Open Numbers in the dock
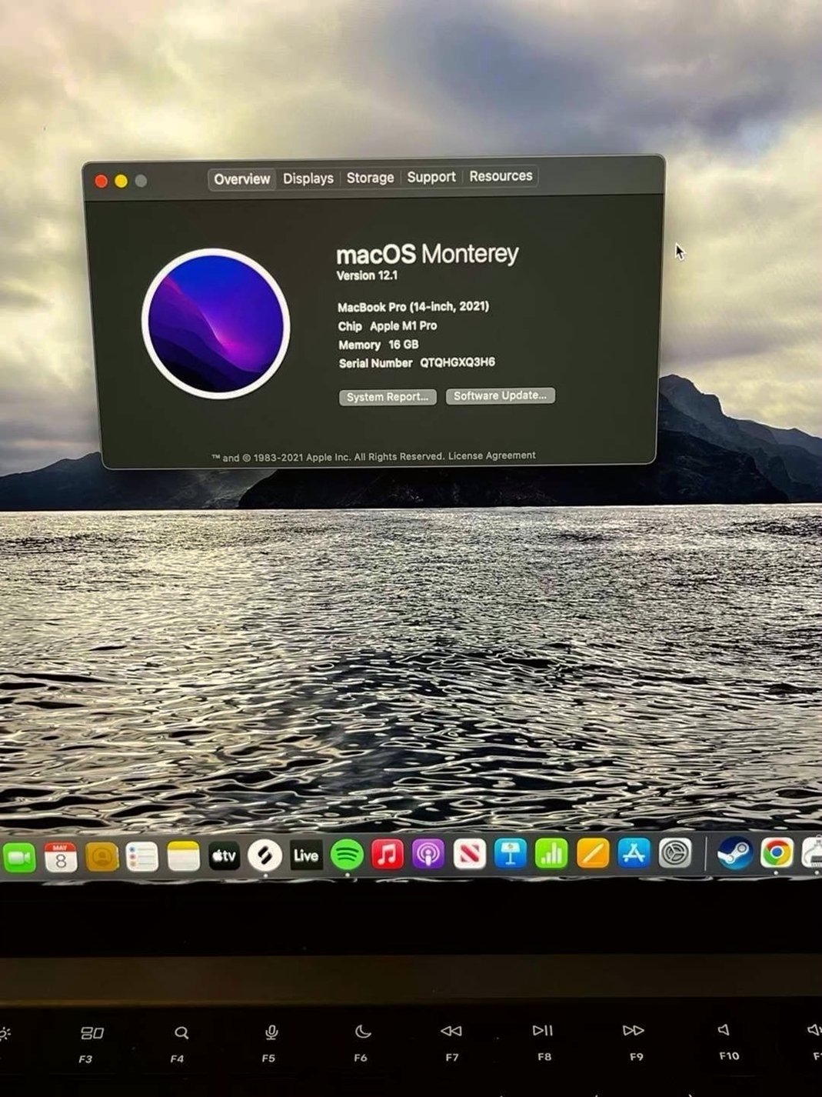The image size is (822, 1097). click(551, 854)
